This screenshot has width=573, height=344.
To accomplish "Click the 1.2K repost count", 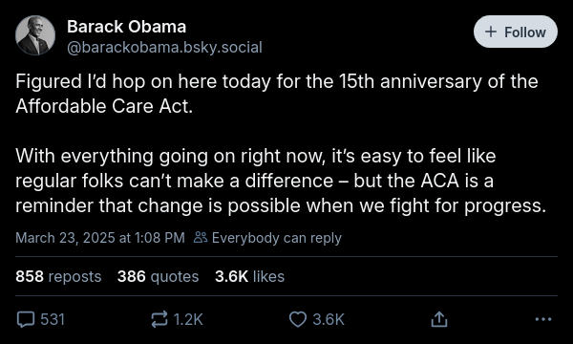I will (188, 319).
